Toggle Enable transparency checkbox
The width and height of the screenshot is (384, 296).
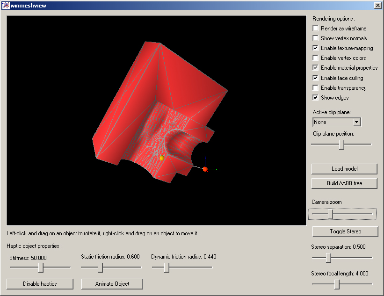[x=316, y=88]
